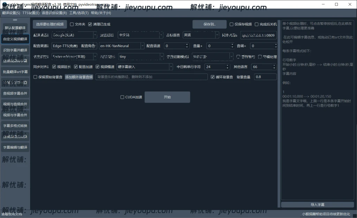Click the 开始 start button
This screenshot has height=218, width=357.
[x=167, y=97]
